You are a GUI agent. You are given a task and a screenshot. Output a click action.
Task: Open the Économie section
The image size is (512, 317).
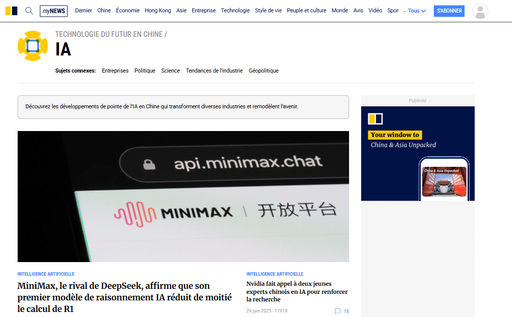point(128,11)
